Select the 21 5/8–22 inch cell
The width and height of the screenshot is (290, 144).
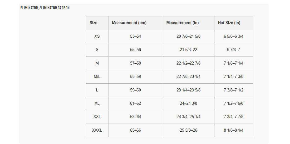[188, 50]
